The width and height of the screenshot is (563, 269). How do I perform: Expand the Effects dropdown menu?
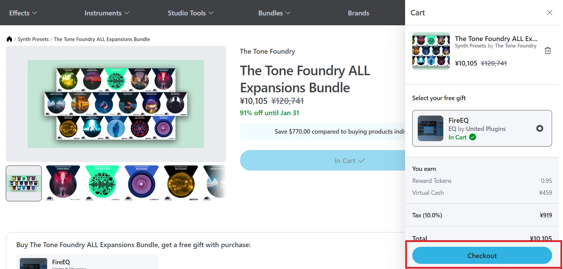[x=23, y=13]
